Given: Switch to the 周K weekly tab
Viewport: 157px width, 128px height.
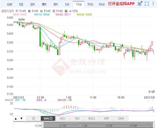Looking at the screenshot, I should 44,4.
